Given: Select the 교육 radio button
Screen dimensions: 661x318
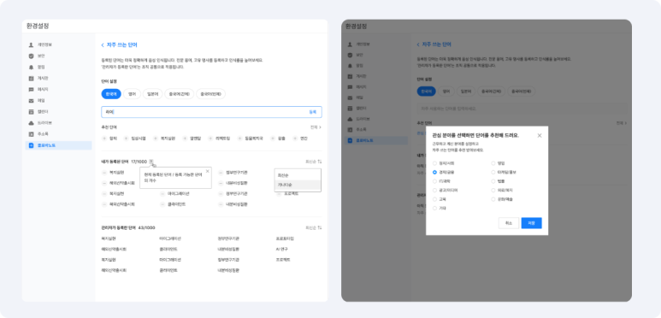Looking at the screenshot, I should pos(434,199).
